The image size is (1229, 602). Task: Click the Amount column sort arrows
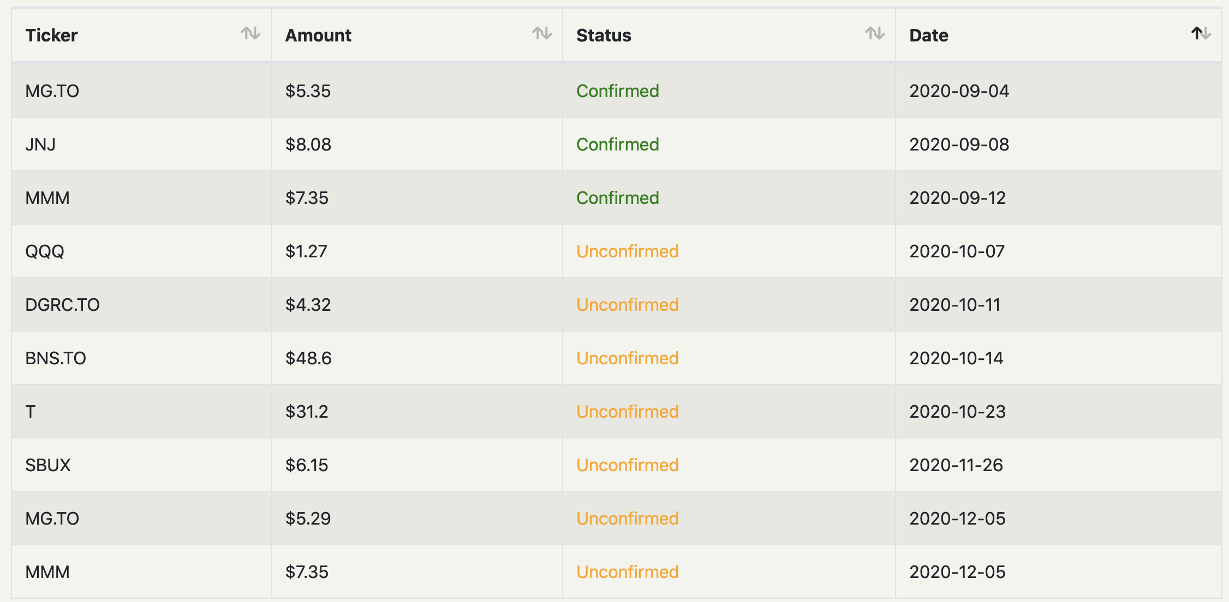pos(542,34)
